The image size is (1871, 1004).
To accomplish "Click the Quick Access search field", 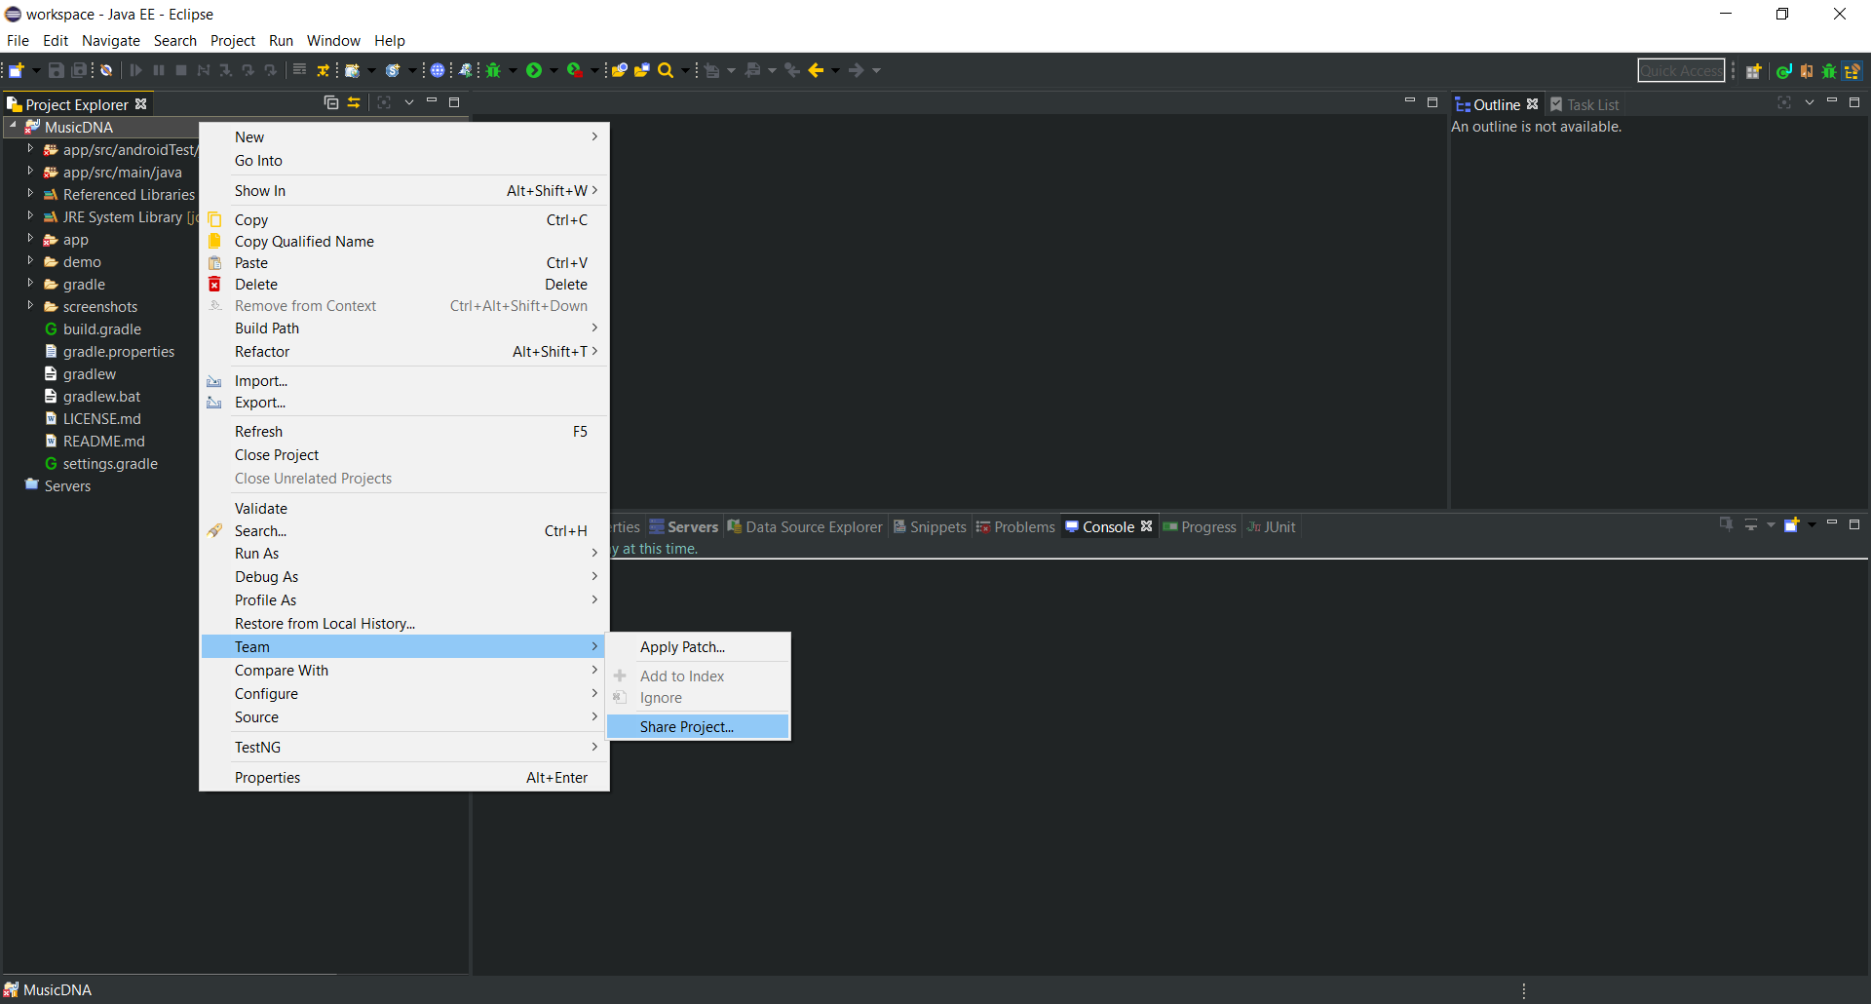I will click(x=1681, y=70).
